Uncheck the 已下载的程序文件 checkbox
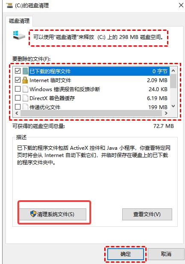This screenshot has height=264, width=185. (x=18, y=71)
